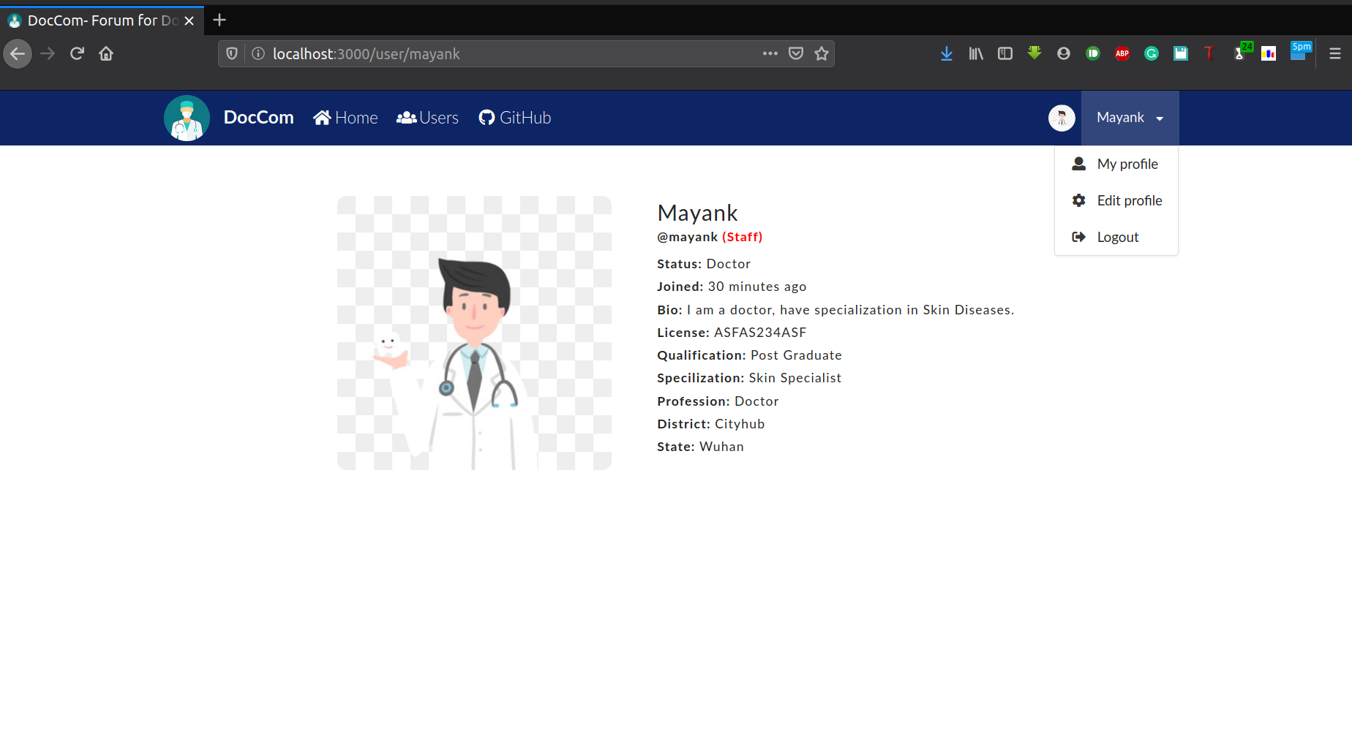Select My profile from the menu
The image size is (1352, 742).
click(x=1116, y=164)
